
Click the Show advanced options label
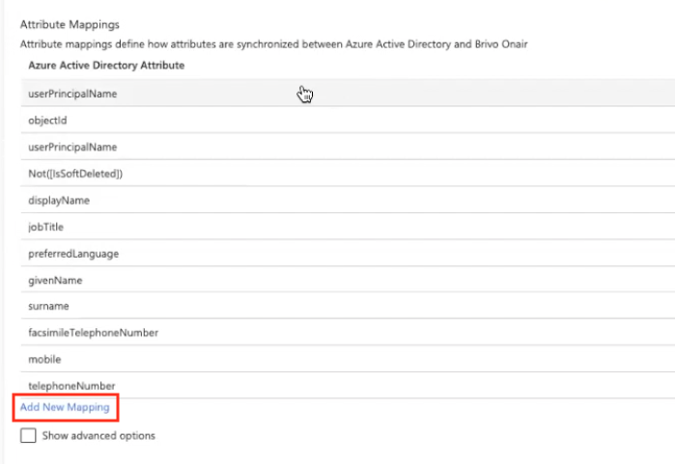click(98, 436)
